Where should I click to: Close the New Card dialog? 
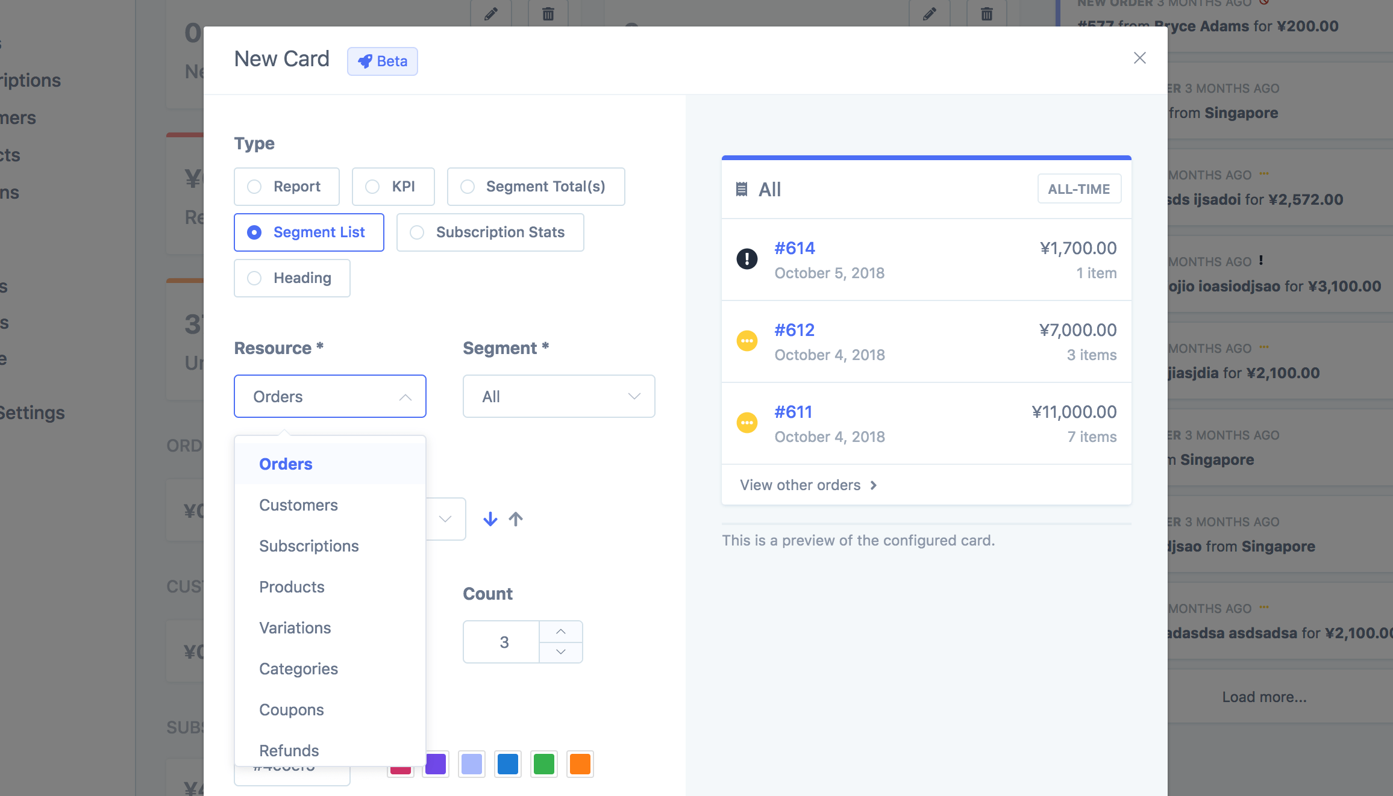[x=1139, y=58]
